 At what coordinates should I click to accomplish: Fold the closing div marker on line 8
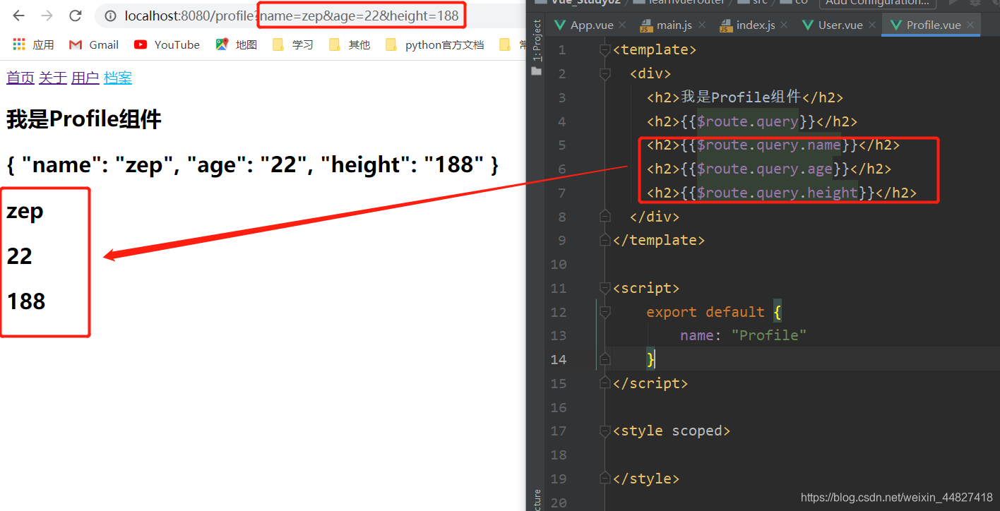pyautogui.click(x=605, y=216)
